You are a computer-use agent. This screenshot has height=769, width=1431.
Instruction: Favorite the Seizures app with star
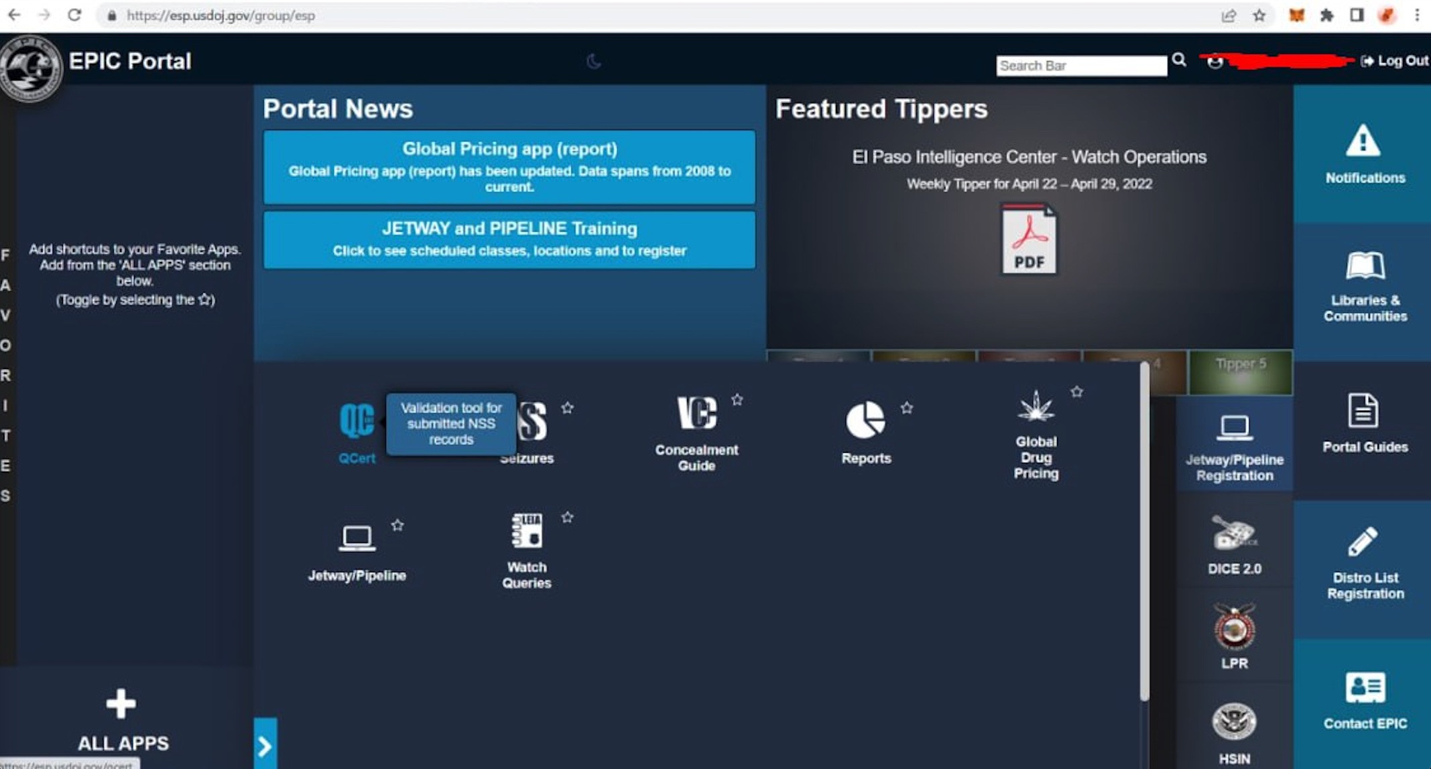567,408
